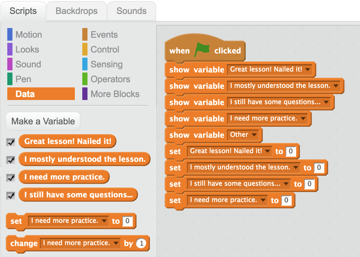Click the 'by 1' field in the change block
This screenshot has height=257, width=360.
click(141, 243)
